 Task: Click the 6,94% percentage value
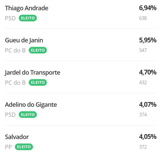click(148, 8)
